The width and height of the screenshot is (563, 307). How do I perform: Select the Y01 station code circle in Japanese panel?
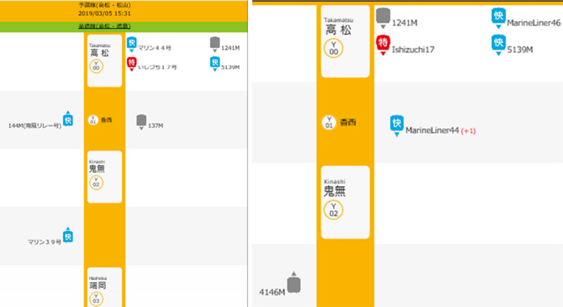point(93,120)
